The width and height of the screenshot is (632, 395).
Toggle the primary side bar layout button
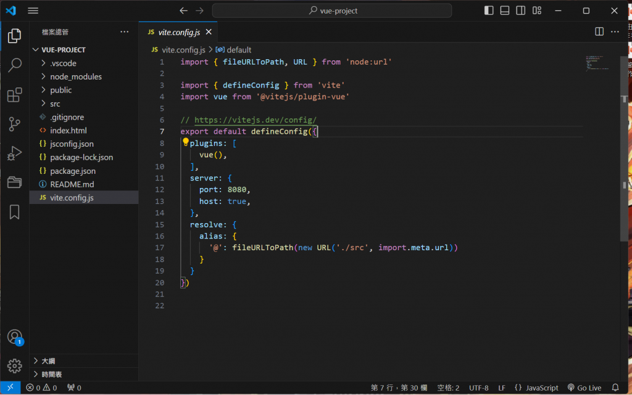[489, 10]
